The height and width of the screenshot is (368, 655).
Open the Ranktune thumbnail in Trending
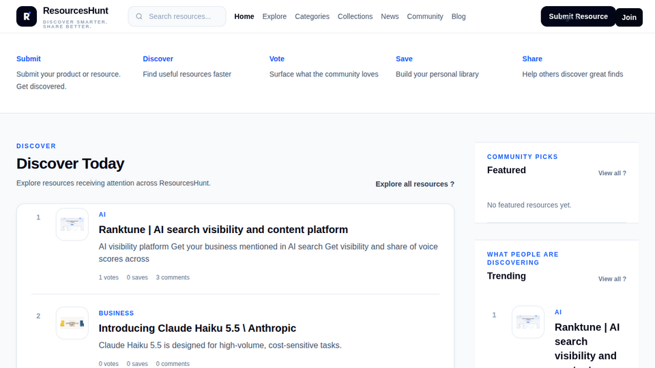coord(528,322)
